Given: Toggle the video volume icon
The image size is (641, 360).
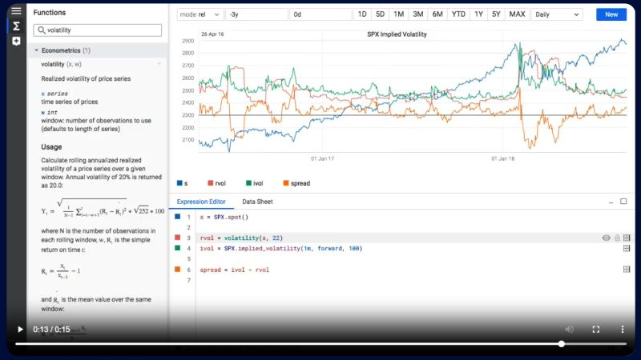Looking at the screenshot, I should (x=570, y=330).
